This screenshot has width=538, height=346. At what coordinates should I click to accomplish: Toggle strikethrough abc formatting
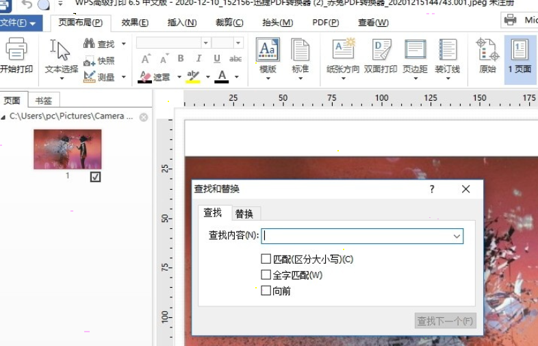click(x=235, y=59)
